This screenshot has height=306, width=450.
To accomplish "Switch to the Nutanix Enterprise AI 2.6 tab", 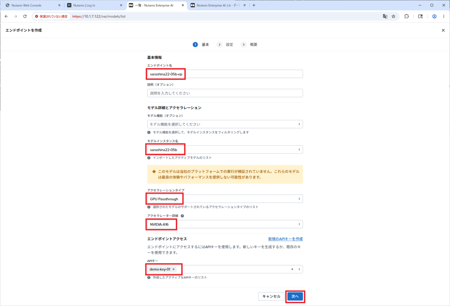I will click(x=217, y=5).
